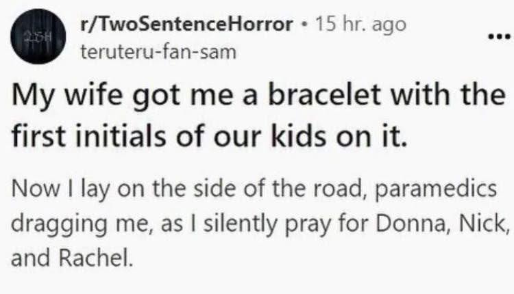Open the post via its title's first line
This screenshot has width=514, height=294.
click(257, 98)
